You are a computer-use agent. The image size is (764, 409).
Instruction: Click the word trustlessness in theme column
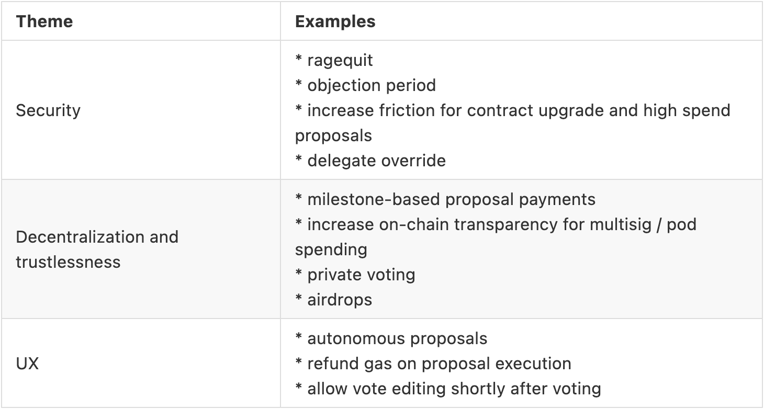(x=68, y=262)
